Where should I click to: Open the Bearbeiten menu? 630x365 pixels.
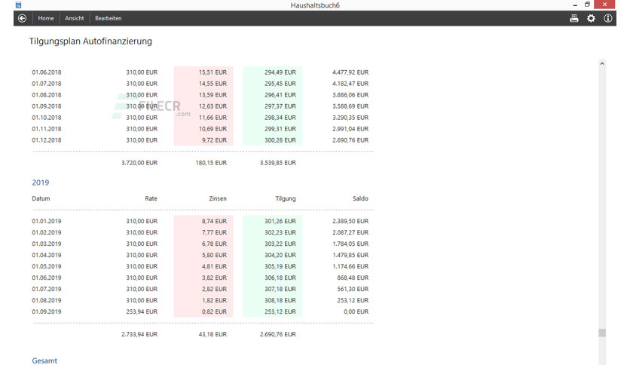[109, 18]
